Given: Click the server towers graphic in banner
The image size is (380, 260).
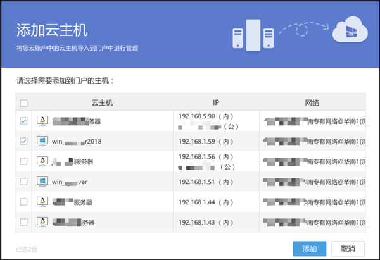Looking at the screenshot, I should click(x=253, y=35).
